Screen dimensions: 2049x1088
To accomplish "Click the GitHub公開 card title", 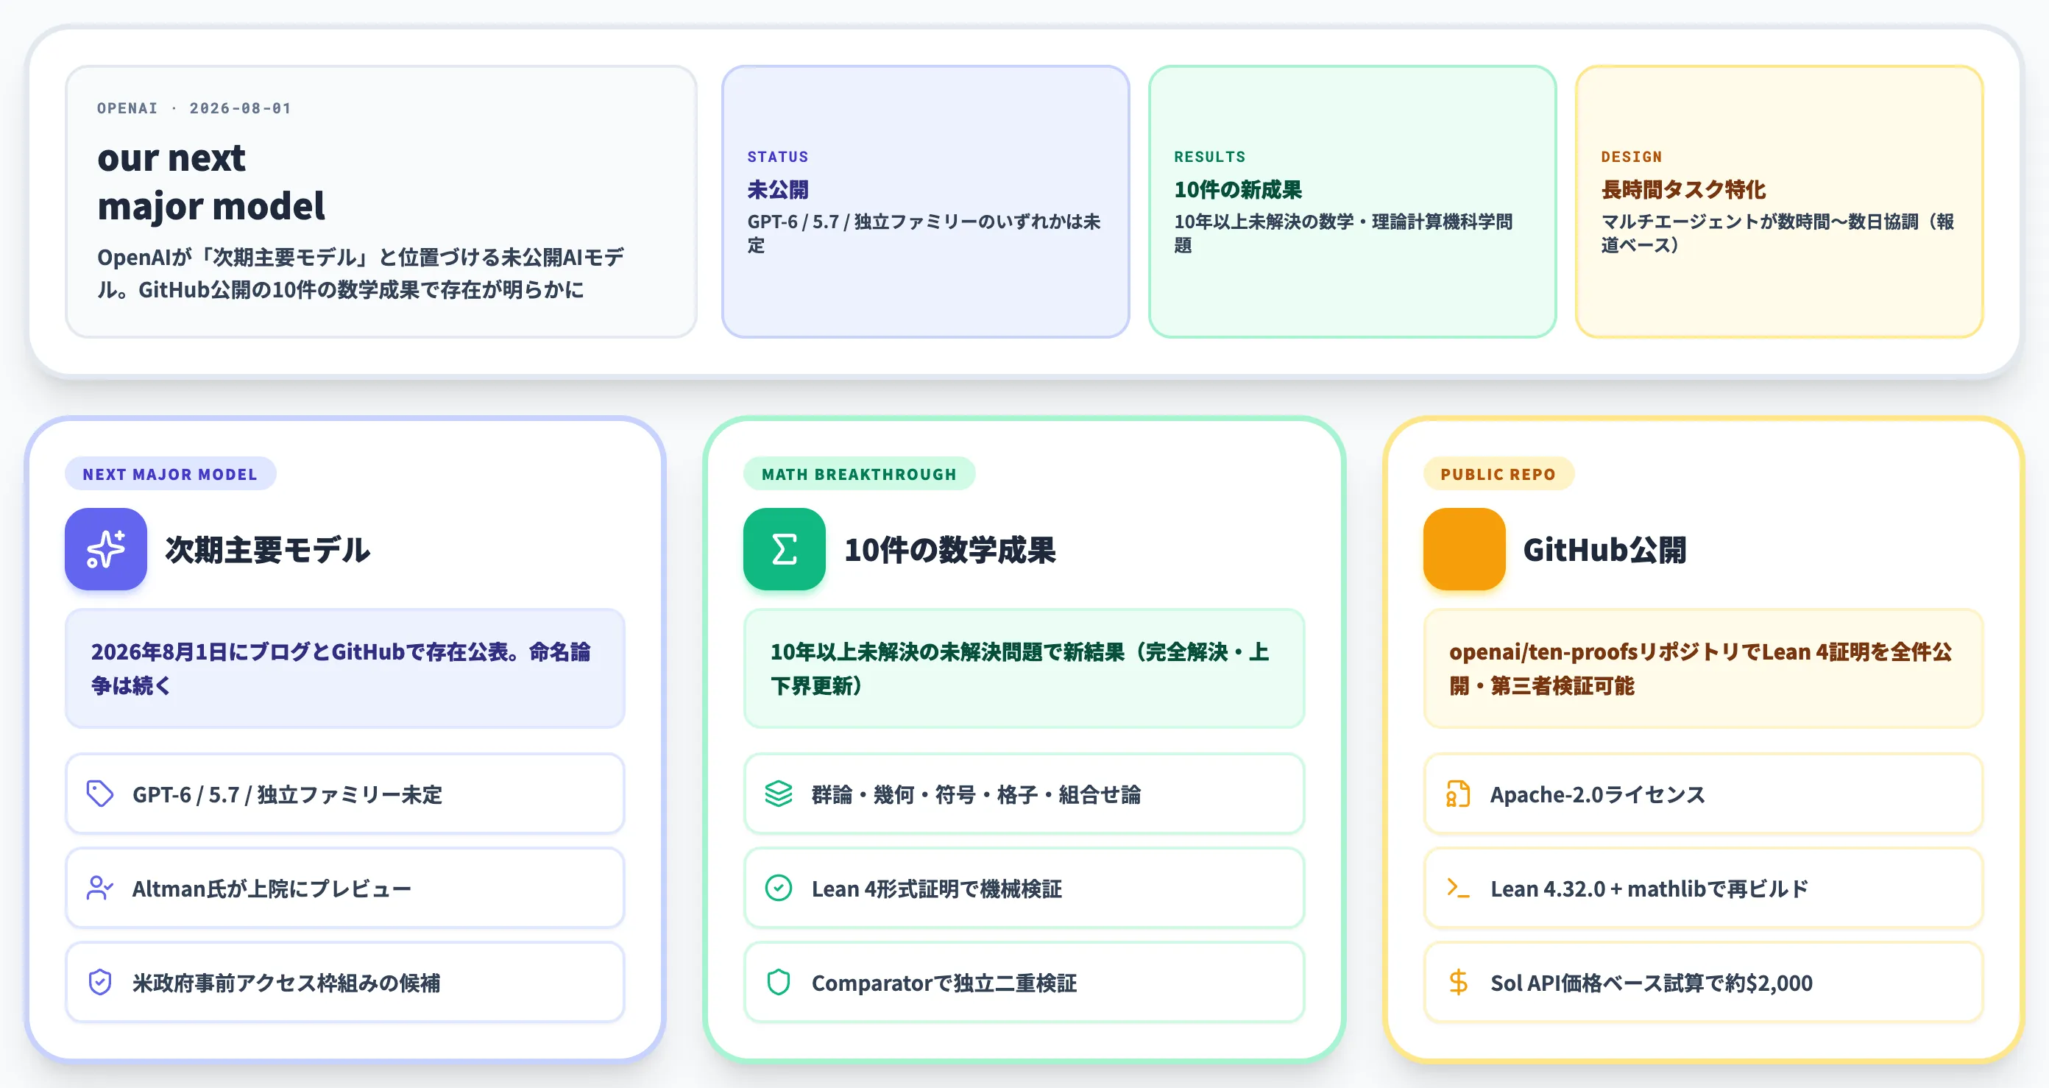I will point(1604,550).
